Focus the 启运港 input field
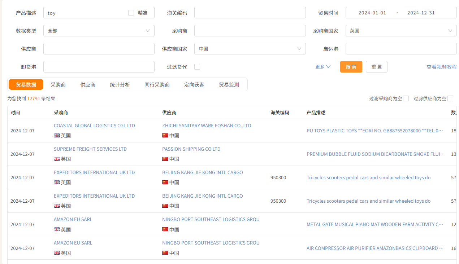The image size is (459, 264). pyautogui.click(x=401, y=49)
